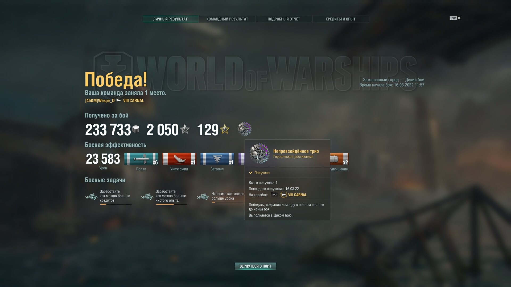Open the Командный результат tab

tap(227, 19)
